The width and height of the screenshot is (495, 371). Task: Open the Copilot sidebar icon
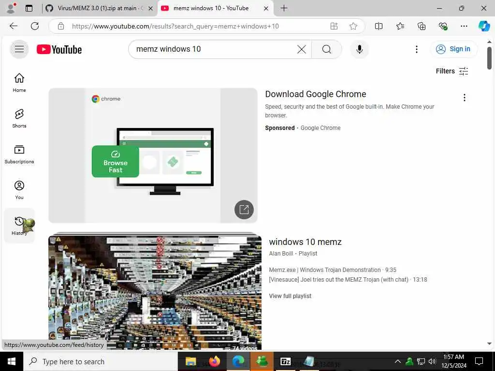tap(484, 26)
